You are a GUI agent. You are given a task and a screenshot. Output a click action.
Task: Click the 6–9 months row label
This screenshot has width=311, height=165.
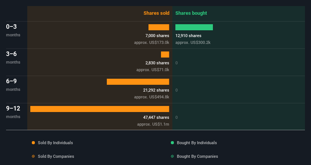(x=13, y=85)
